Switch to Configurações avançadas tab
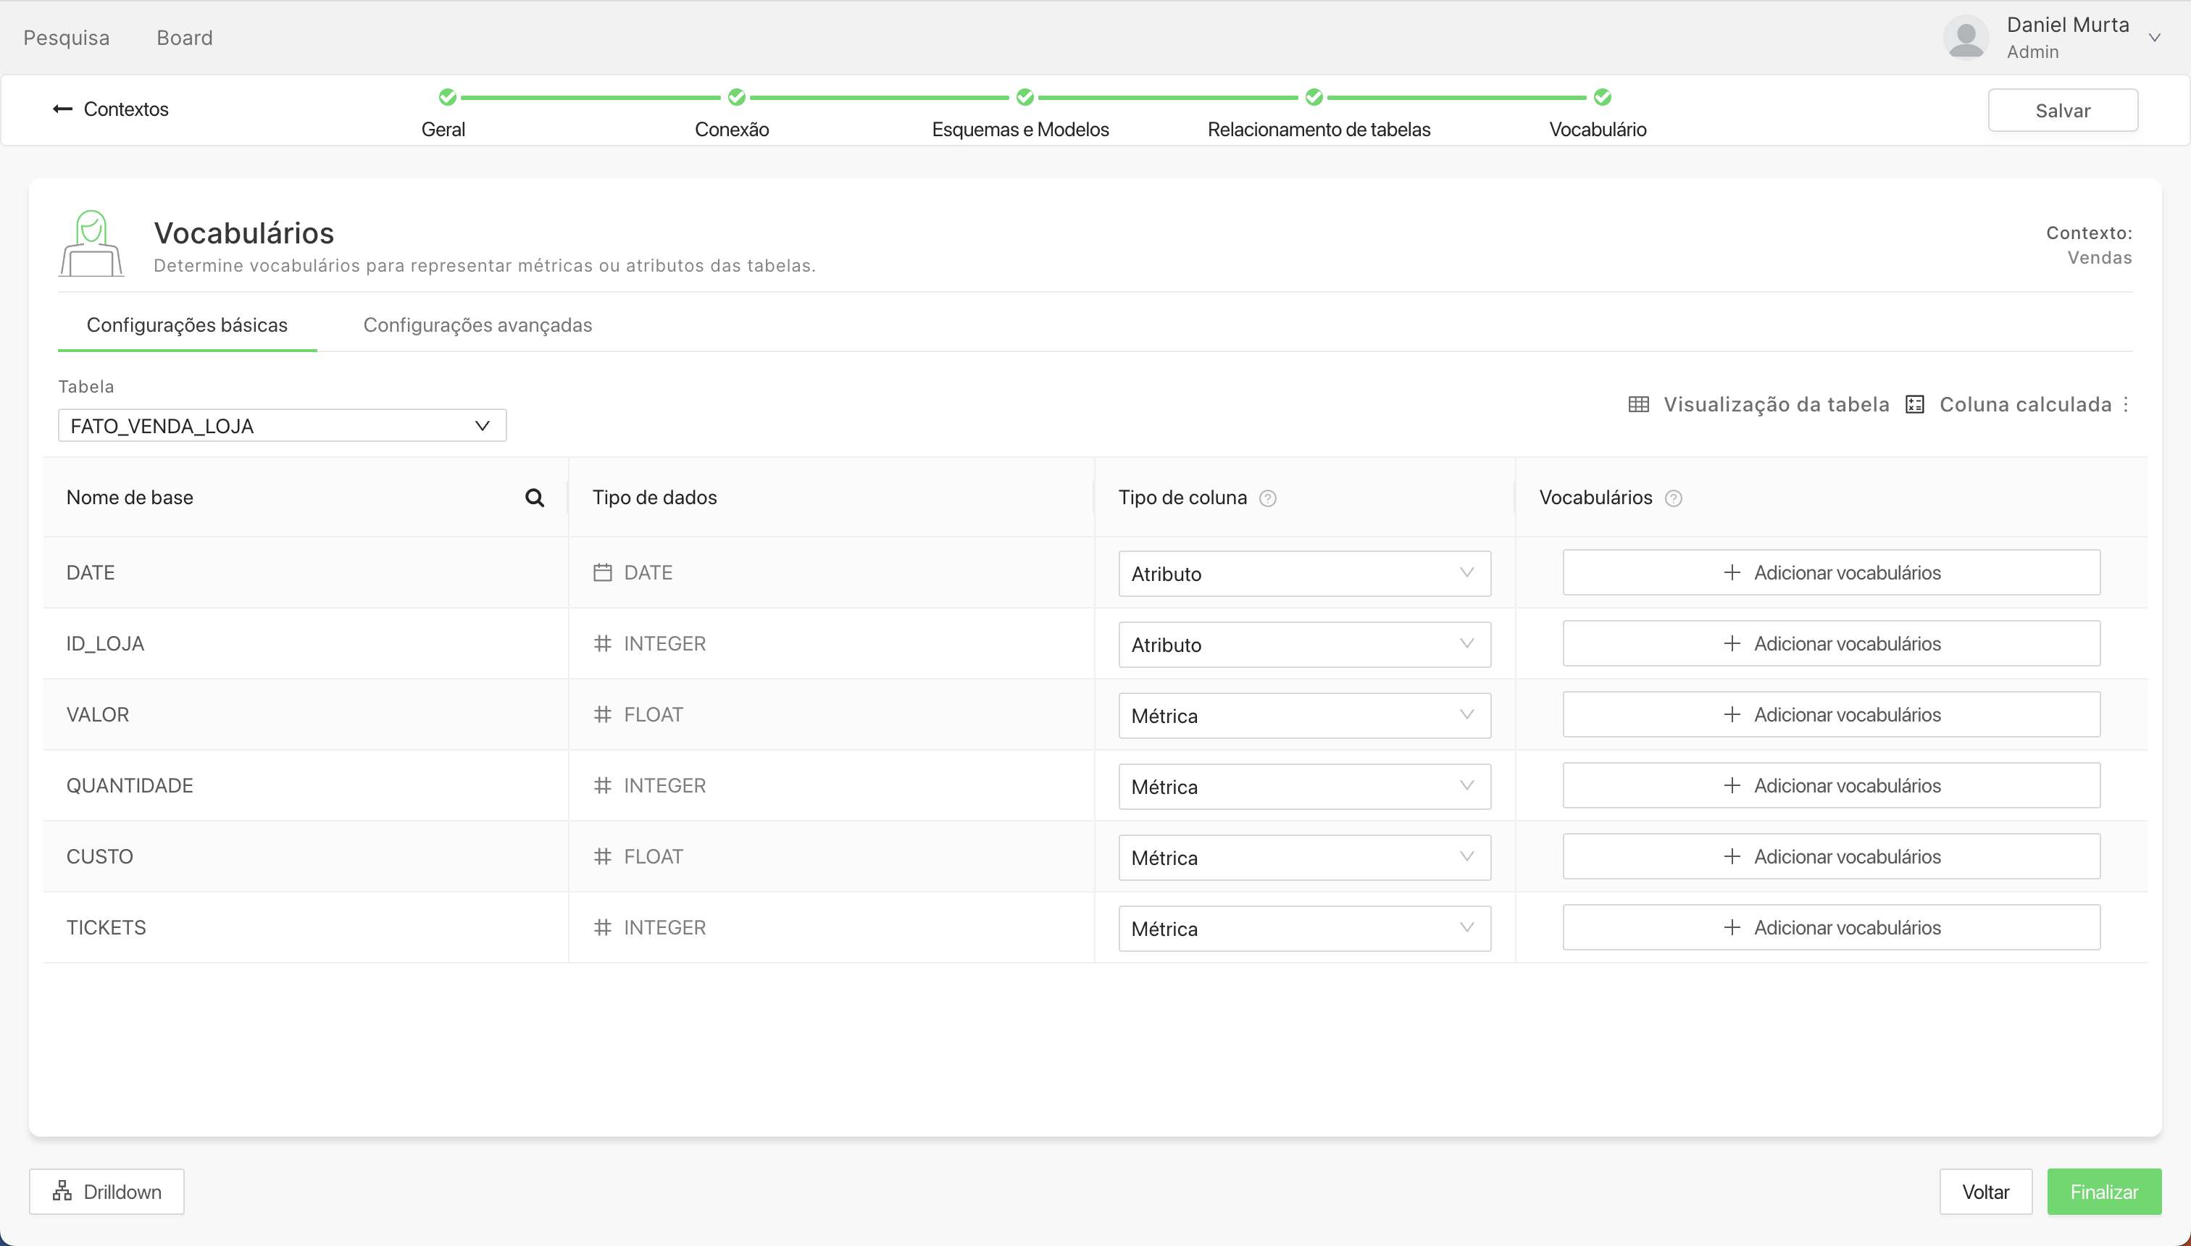This screenshot has width=2191, height=1246. coord(477,325)
